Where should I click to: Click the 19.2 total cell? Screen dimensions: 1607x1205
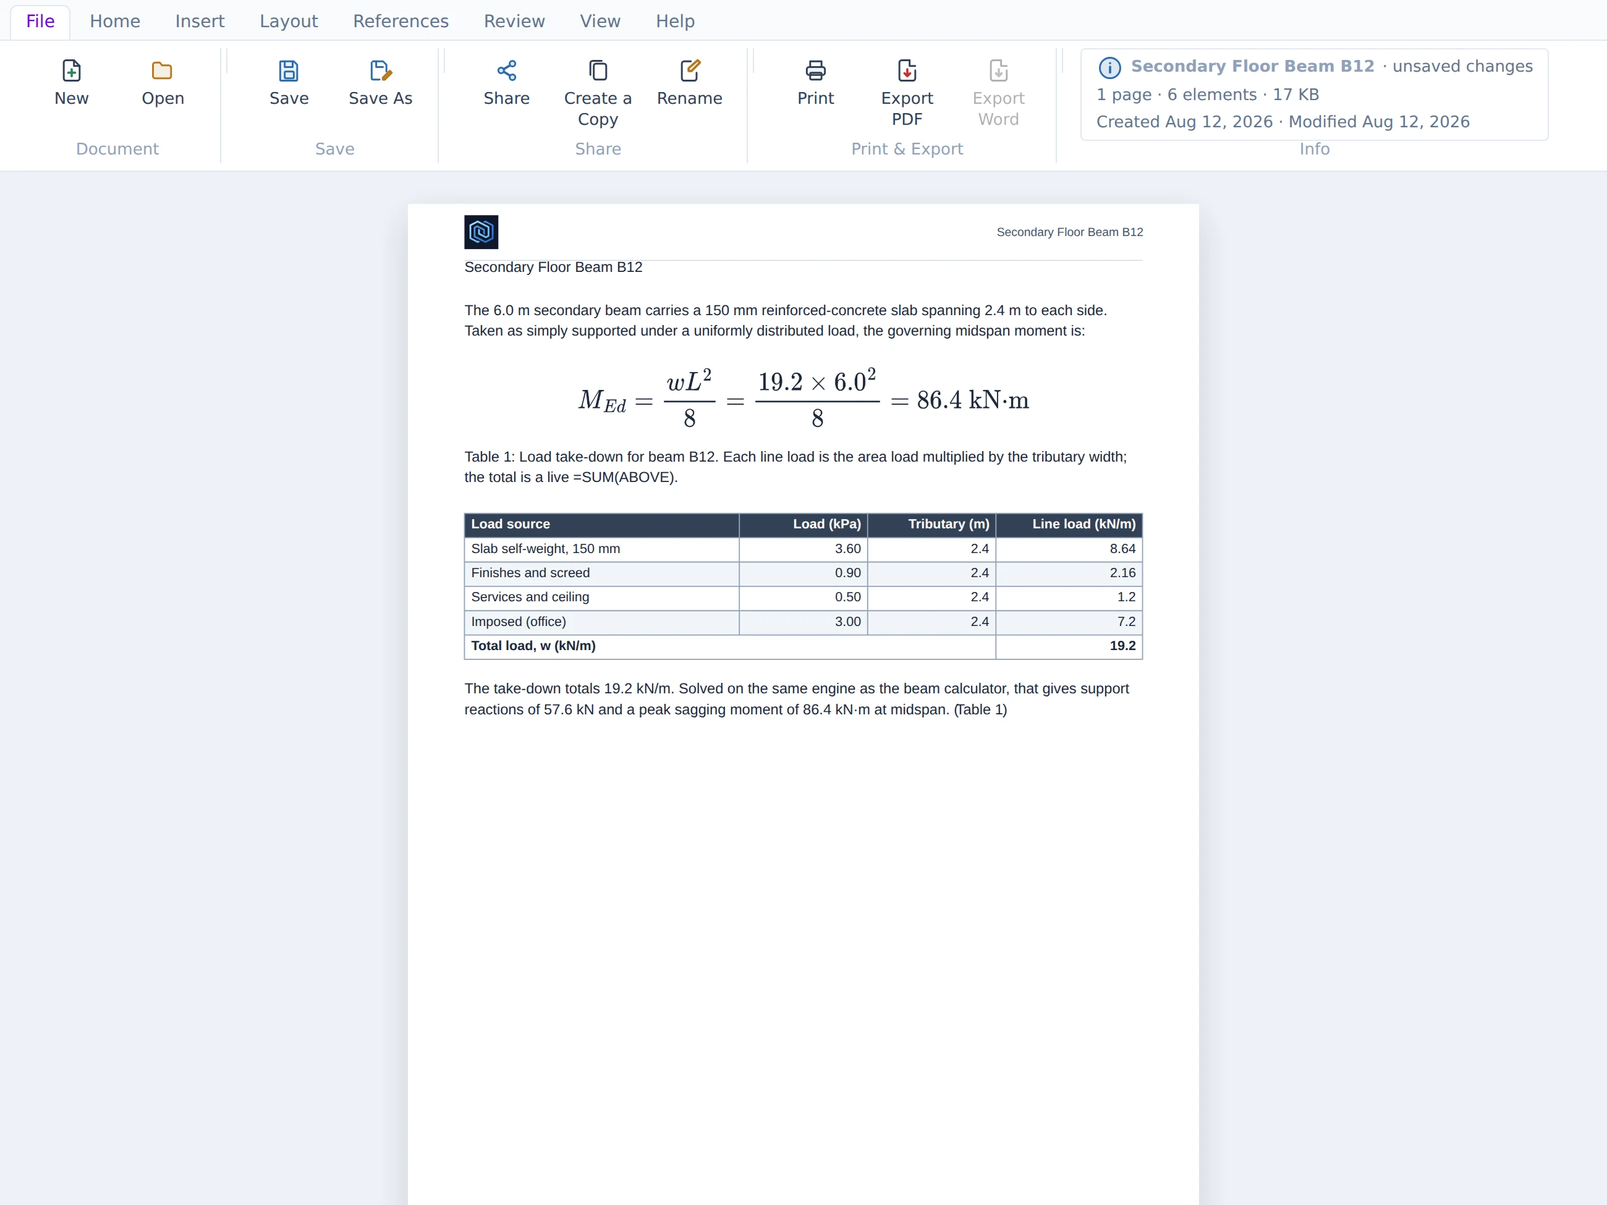tap(1069, 646)
